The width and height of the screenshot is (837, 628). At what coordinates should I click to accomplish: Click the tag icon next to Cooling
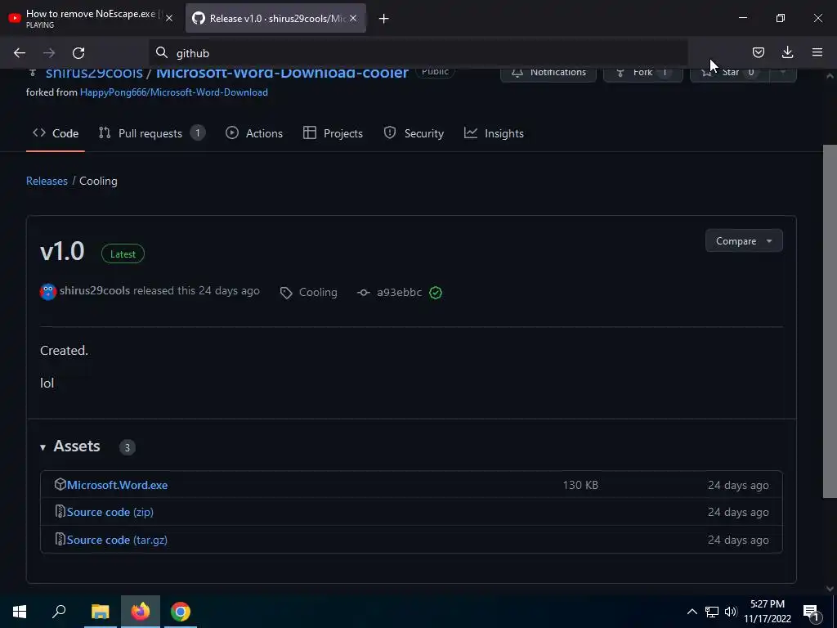coord(286,293)
